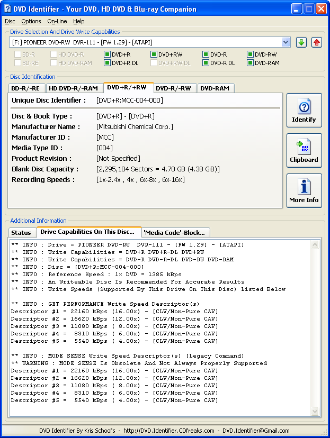Click the [004] Media Type ID value
The width and height of the screenshot is (330, 438).
click(104, 148)
